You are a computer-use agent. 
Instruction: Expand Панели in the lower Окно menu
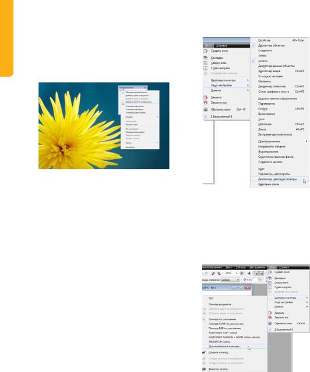coord(288,307)
